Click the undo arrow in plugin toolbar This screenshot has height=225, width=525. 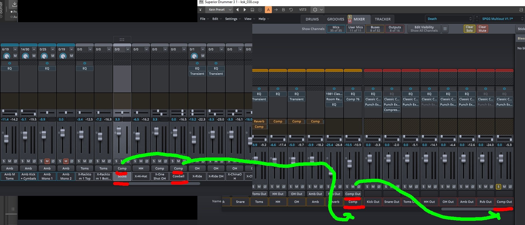click(291, 10)
